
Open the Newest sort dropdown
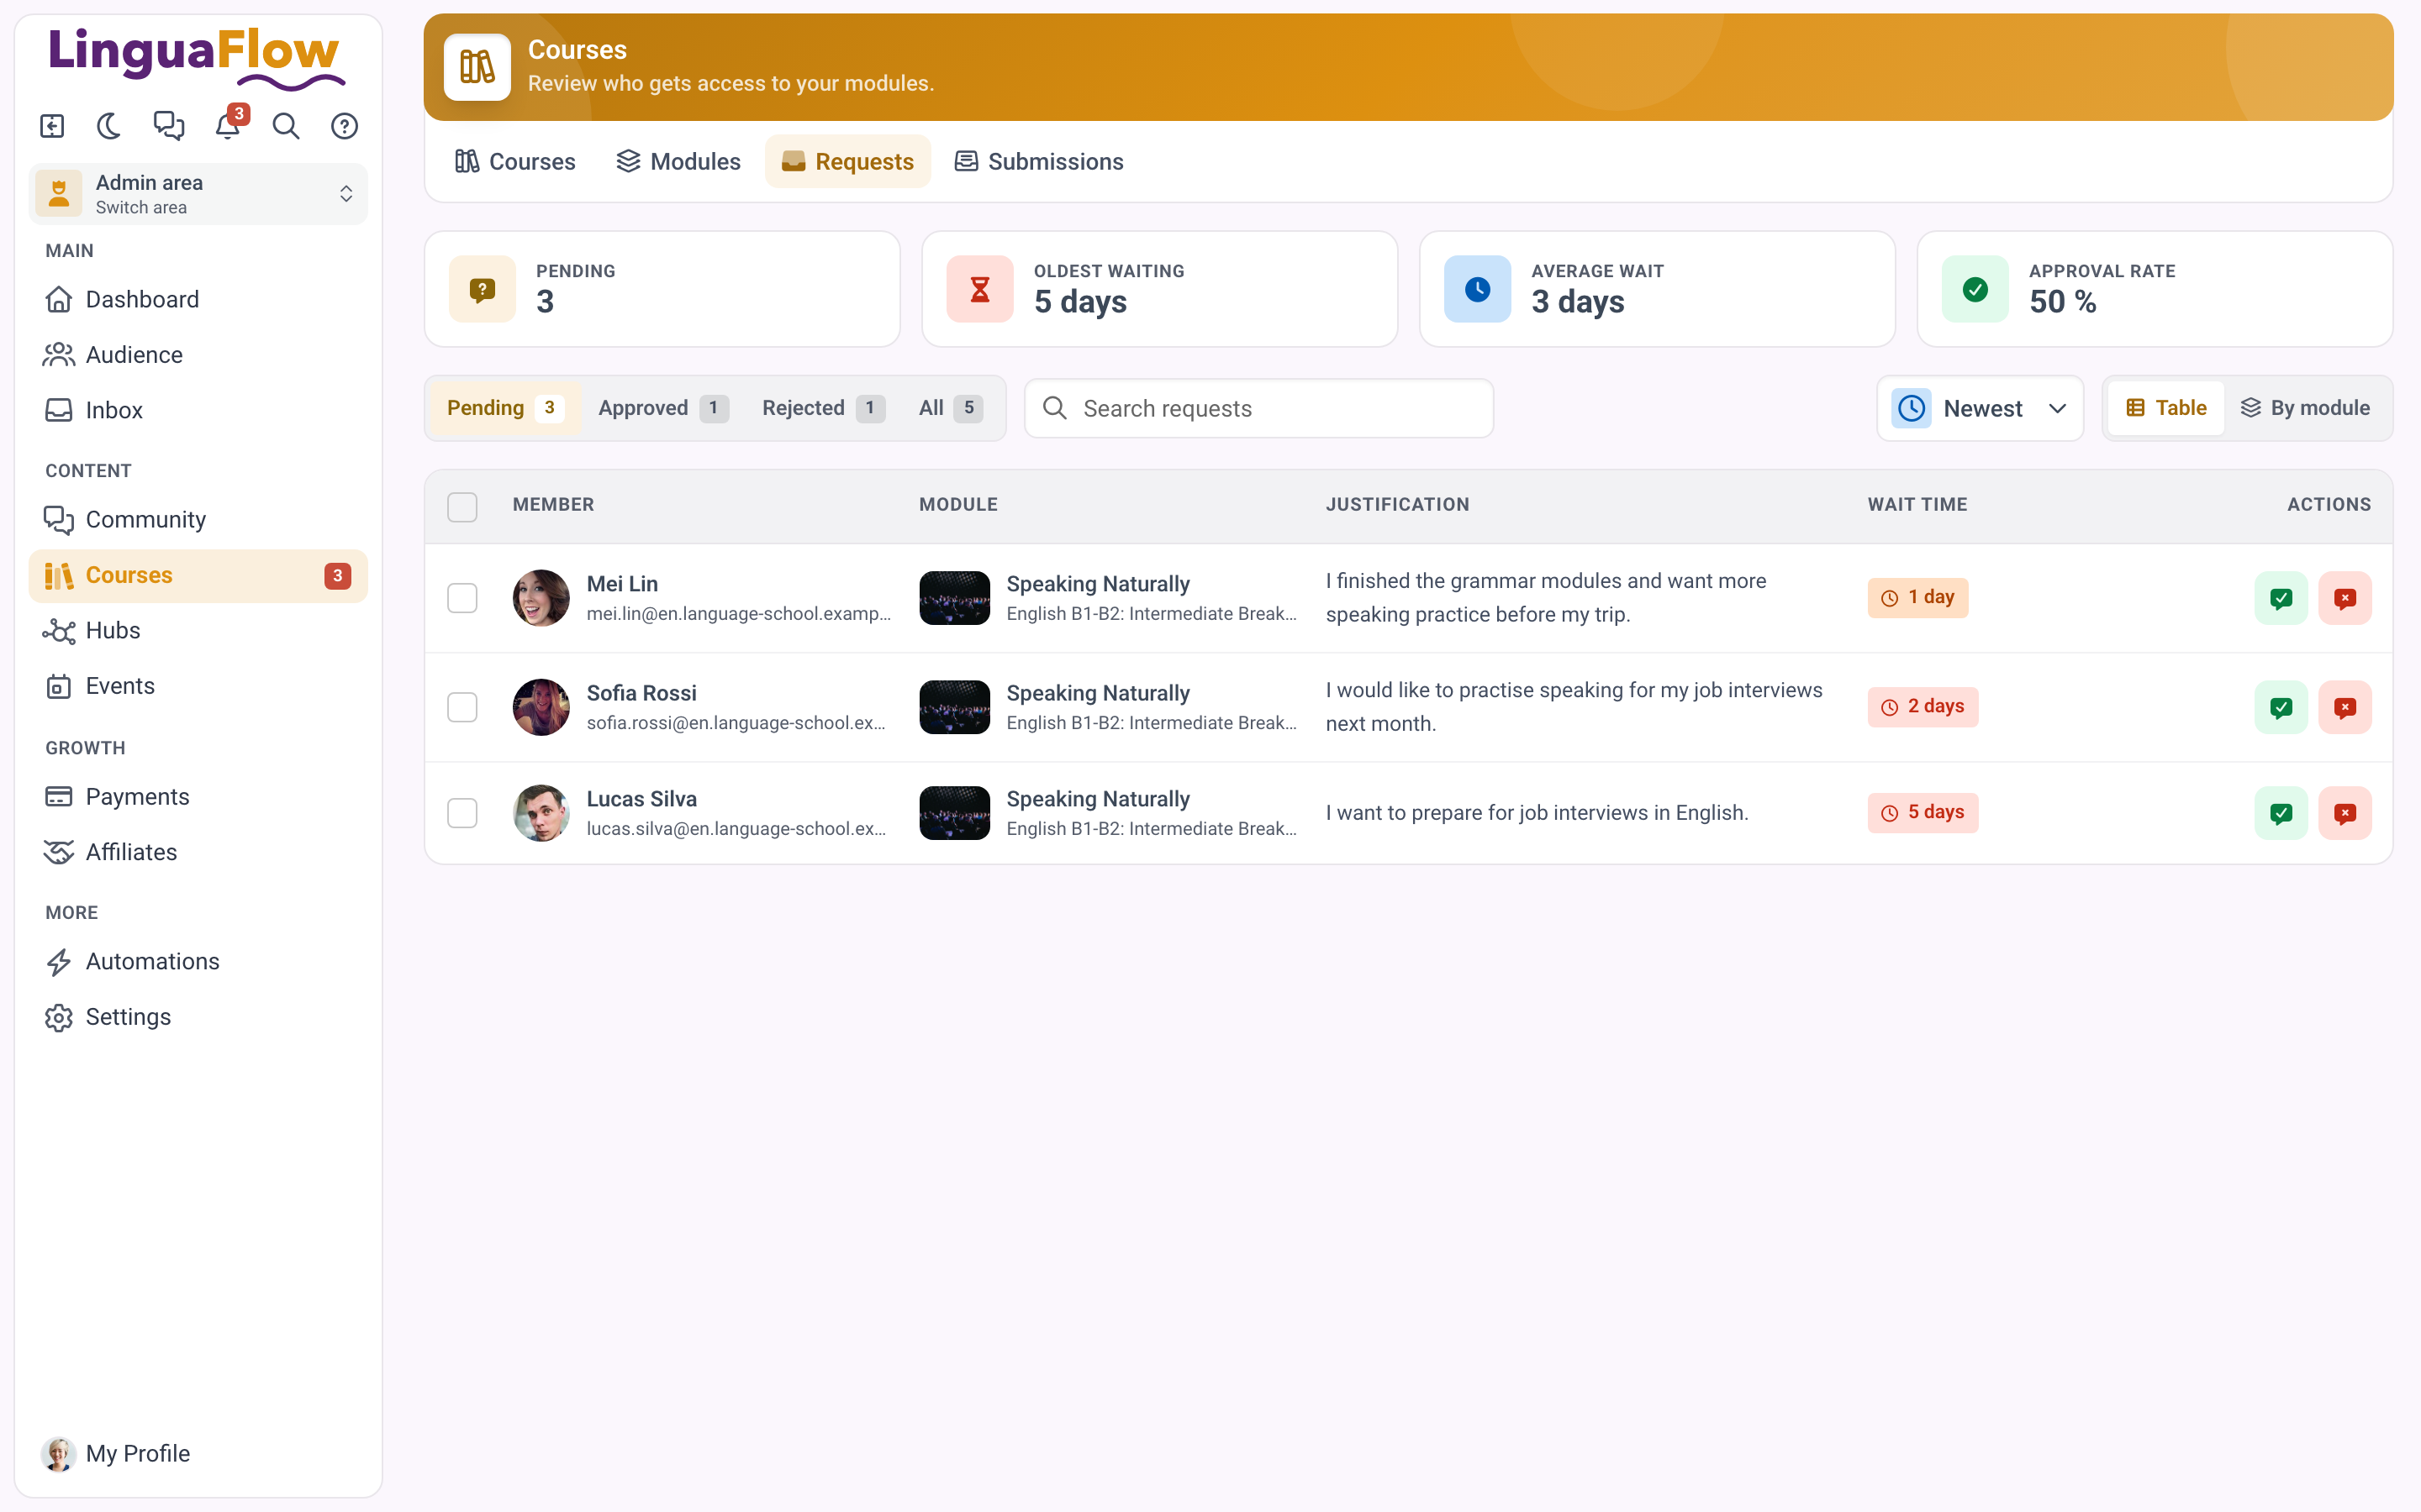pyautogui.click(x=1980, y=408)
